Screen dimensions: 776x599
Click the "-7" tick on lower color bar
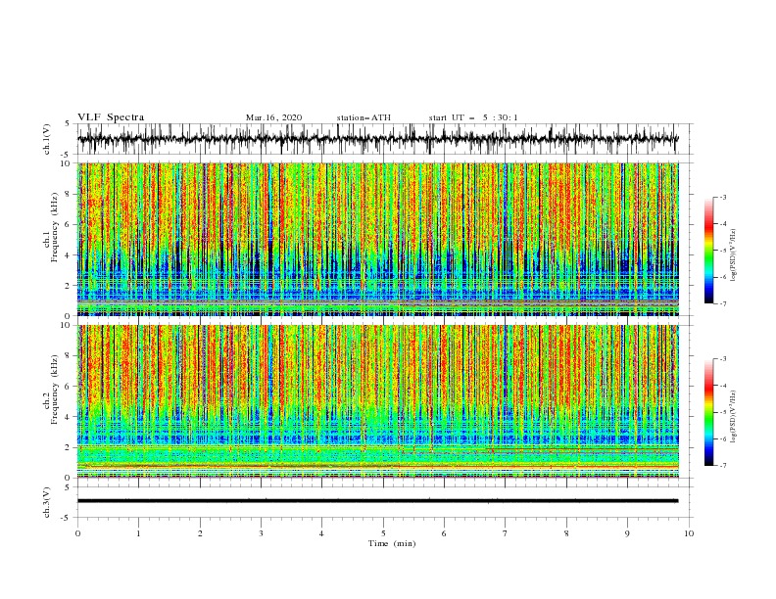[x=723, y=466]
